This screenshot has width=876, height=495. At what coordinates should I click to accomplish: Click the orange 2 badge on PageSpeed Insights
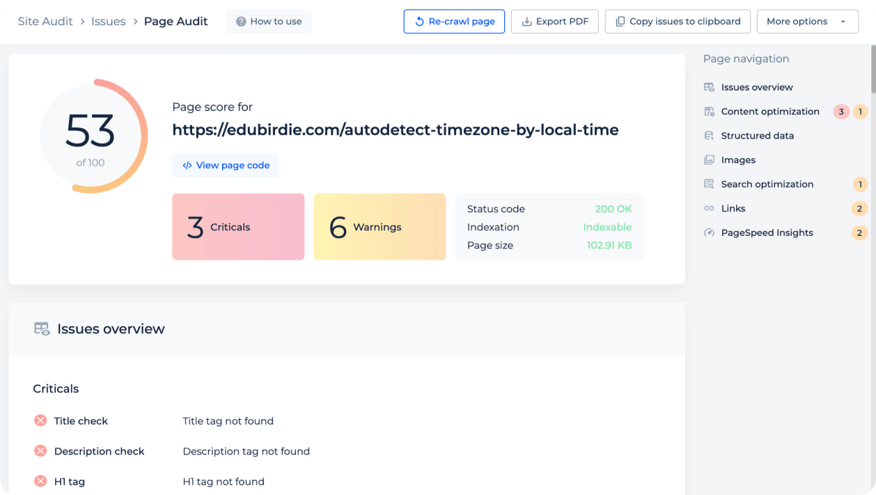click(x=860, y=233)
